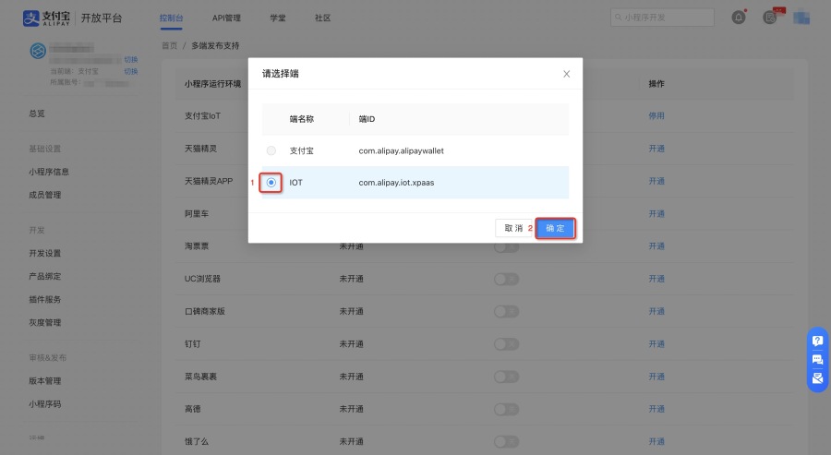Toggle the 高德 switch
The width and height of the screenshot is (831, 455).
(x=507, y=410)
